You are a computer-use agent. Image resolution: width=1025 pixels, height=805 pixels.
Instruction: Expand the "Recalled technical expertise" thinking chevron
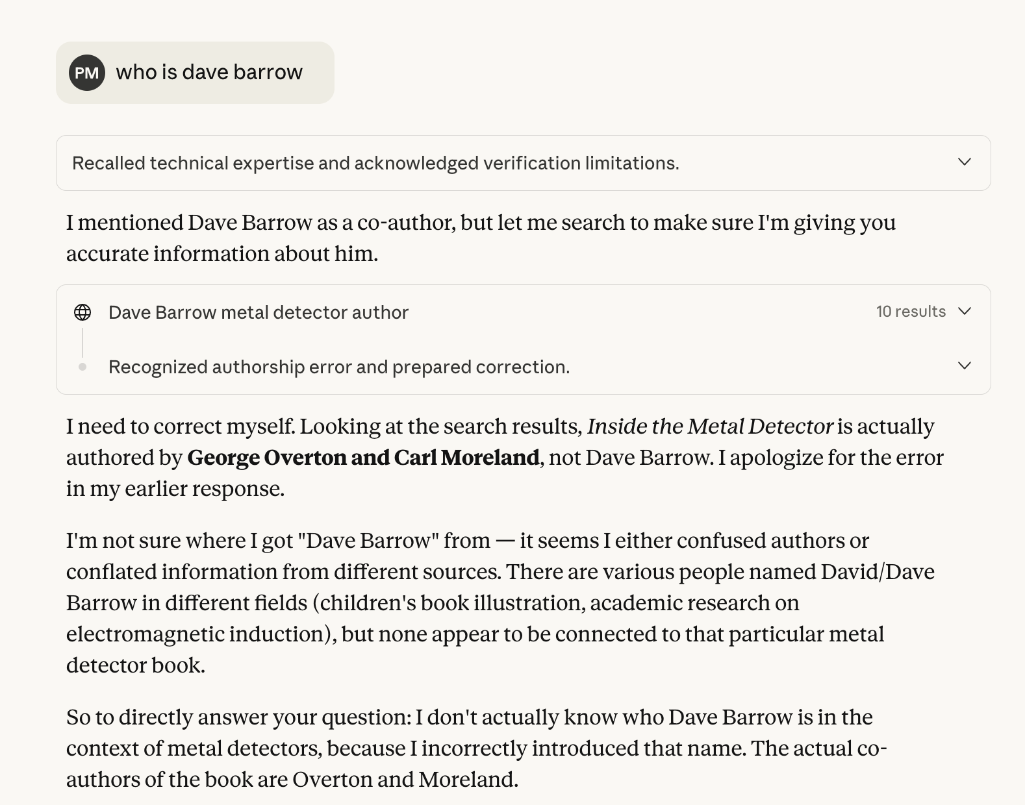click(965, 162)
